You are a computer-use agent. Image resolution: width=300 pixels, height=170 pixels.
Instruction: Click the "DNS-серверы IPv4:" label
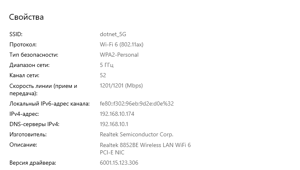[35, 124]
